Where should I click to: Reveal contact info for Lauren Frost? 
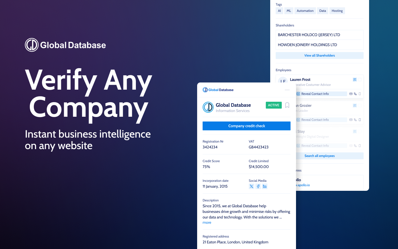[x=321, y=94]
